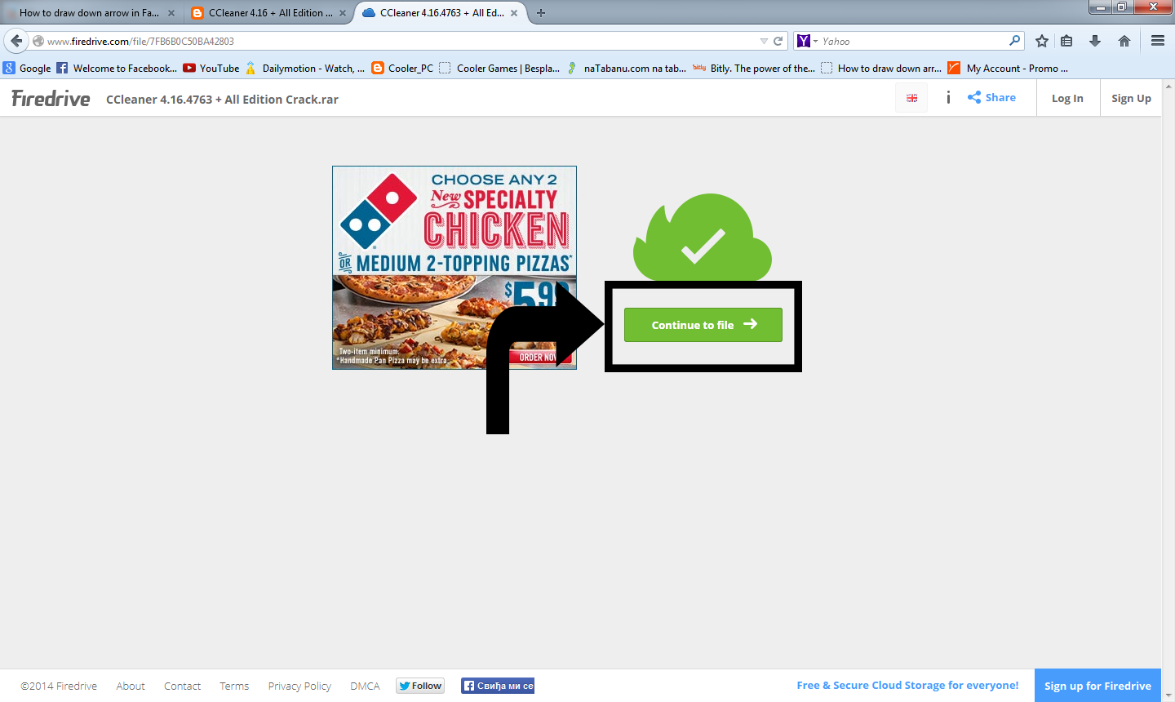
Task: Close the active Firedrive tab
Action: pos(514,13)
